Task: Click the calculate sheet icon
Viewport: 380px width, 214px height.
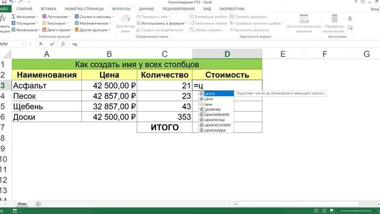Action: (350, 28)
